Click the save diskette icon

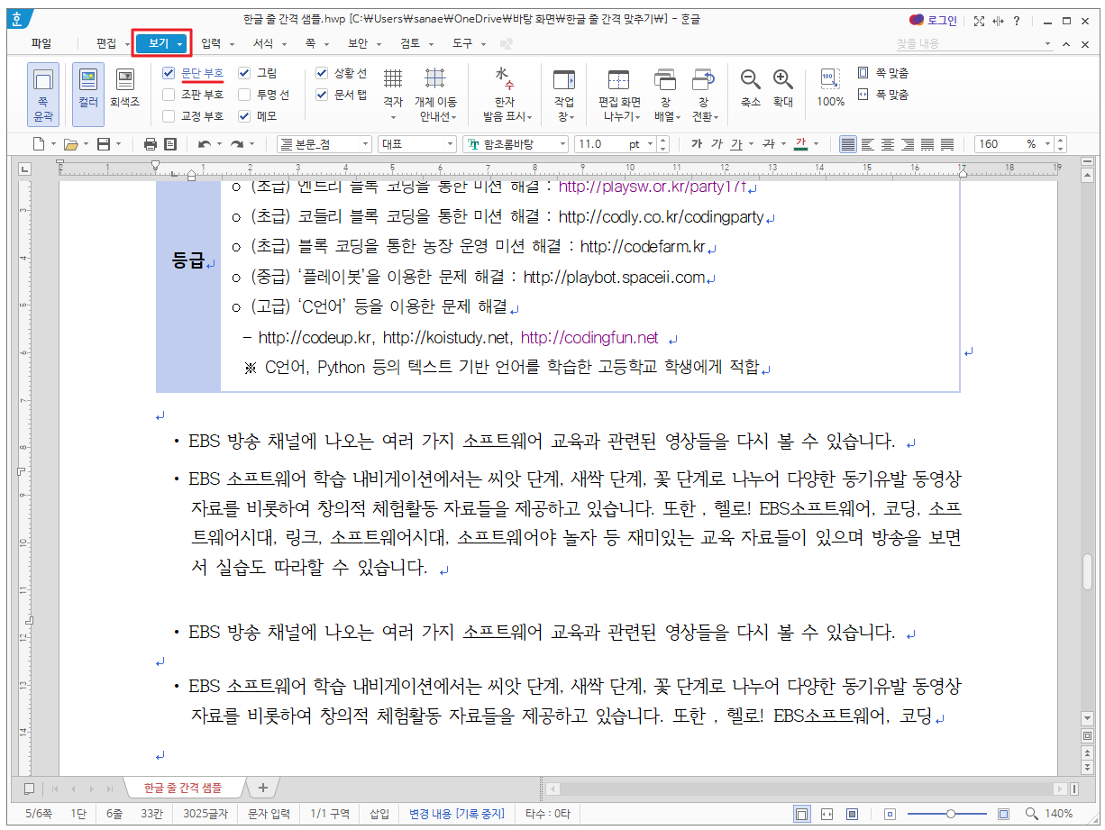[104, 144]
